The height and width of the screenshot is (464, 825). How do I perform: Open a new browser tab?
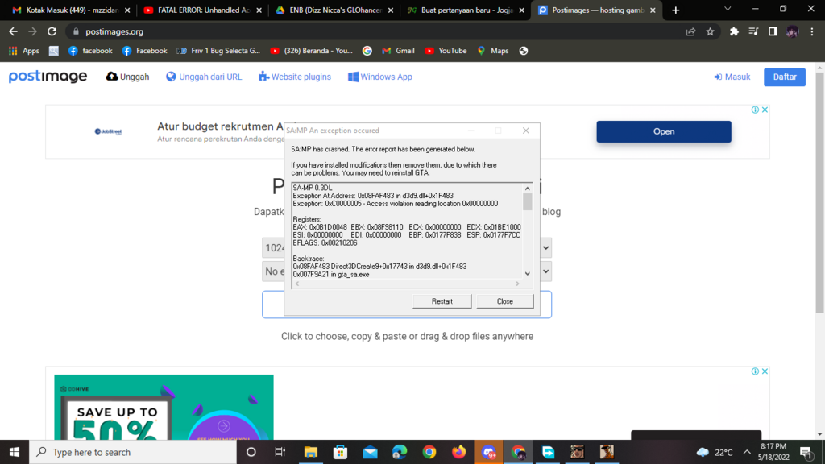[676, 10]
